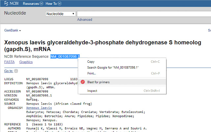Choose Copy in the context menu

tap(122, 62)
